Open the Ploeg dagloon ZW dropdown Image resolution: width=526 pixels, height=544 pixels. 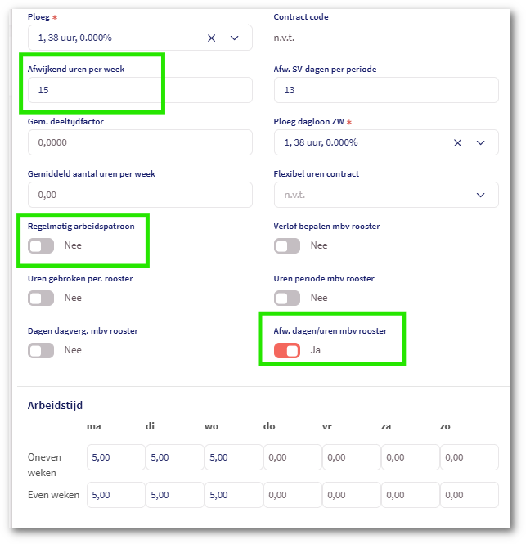481,142
